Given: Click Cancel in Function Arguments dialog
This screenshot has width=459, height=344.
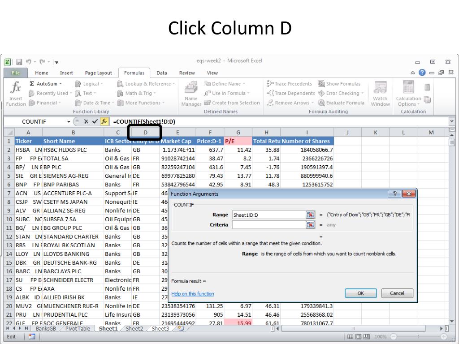Looking at the screenshot, I should coord(397,293).
